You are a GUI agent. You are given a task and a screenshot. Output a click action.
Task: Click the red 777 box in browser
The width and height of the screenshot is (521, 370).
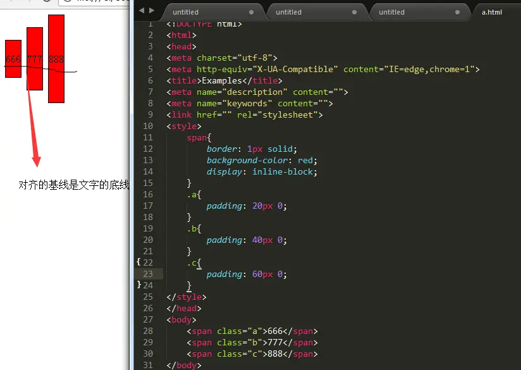[35, 59]
